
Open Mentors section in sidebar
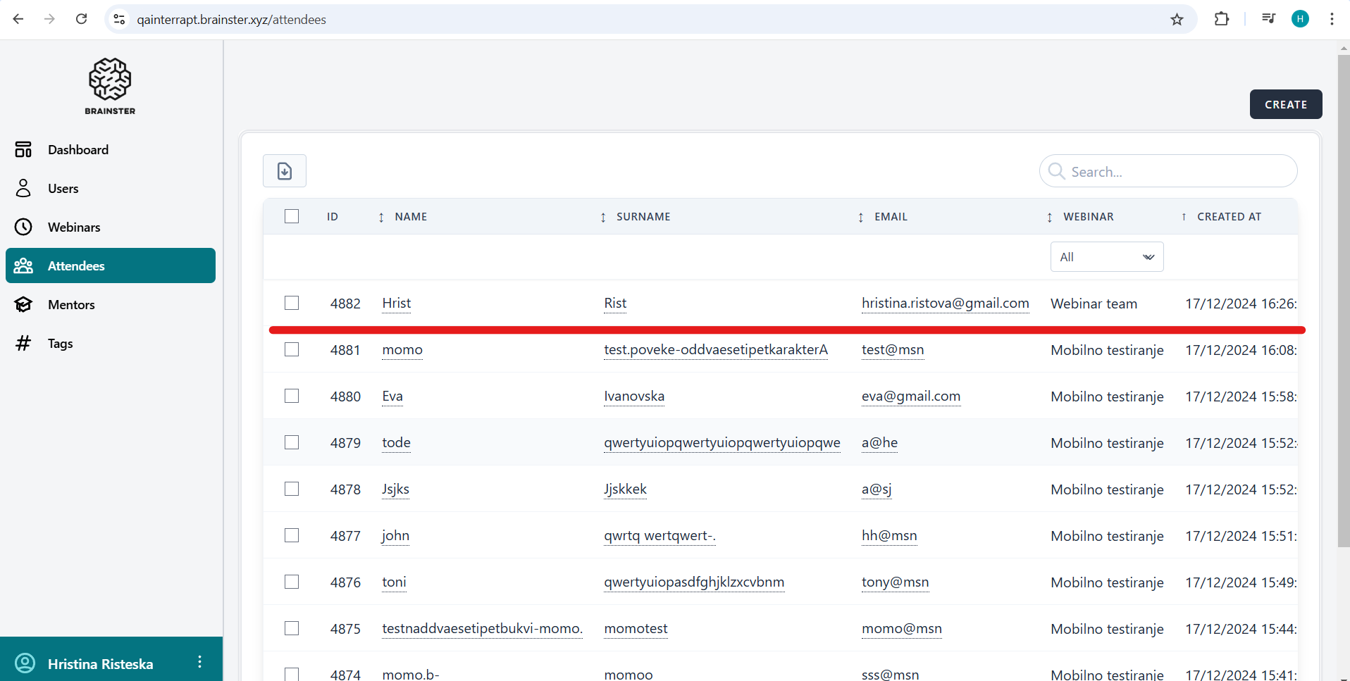pos(71,305)
